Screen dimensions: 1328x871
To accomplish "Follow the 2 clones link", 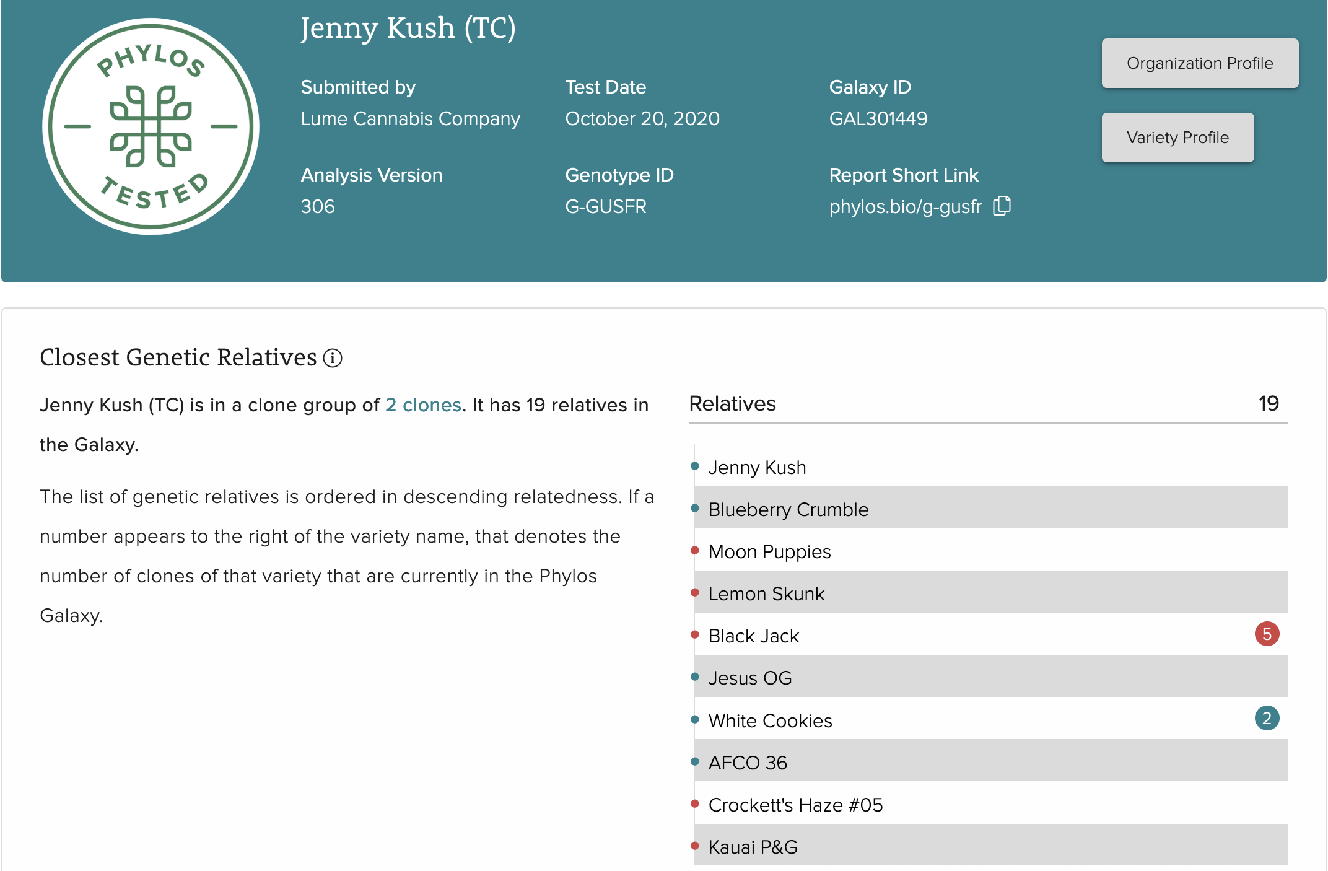I will click(423, 405).
